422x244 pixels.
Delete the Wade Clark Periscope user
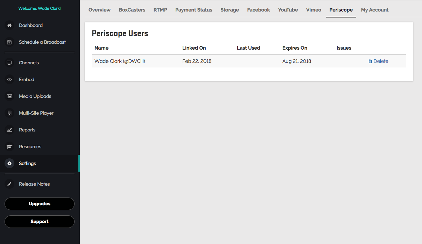click(378, 61)
